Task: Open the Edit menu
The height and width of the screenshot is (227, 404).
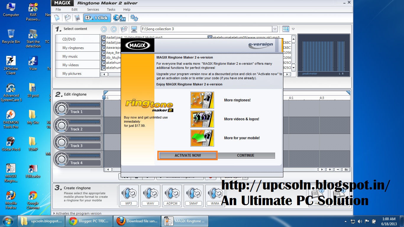Action: [75, 9]
